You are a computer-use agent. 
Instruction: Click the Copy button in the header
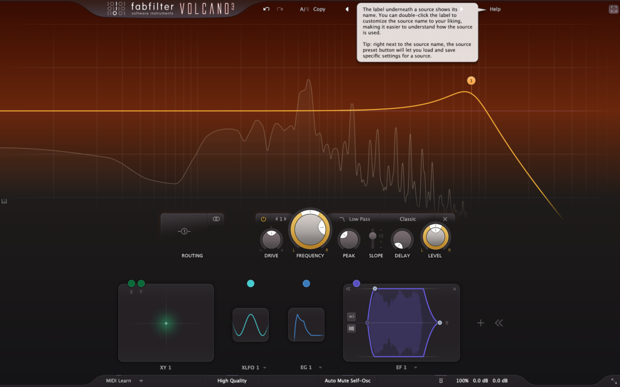tap(319, 10)
